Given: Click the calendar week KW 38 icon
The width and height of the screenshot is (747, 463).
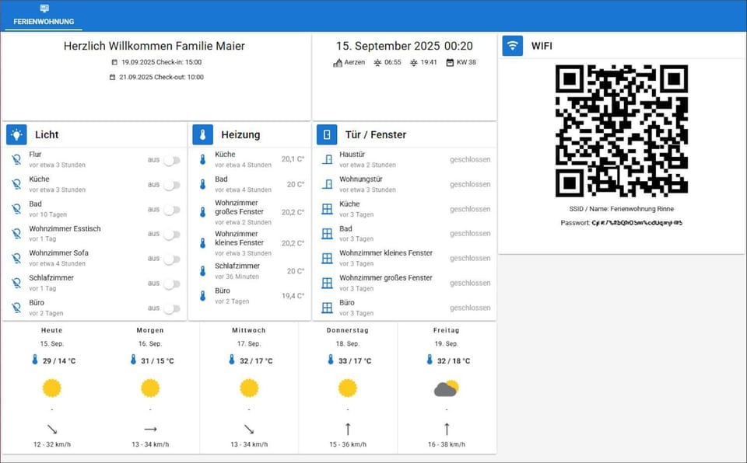Looking at the screenshot, I should tap(450, 62).
